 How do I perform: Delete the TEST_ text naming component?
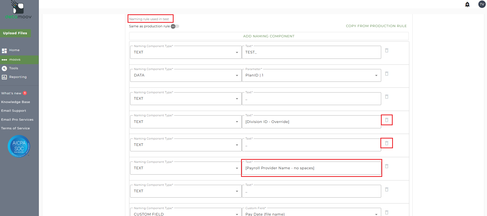[387, 51]
